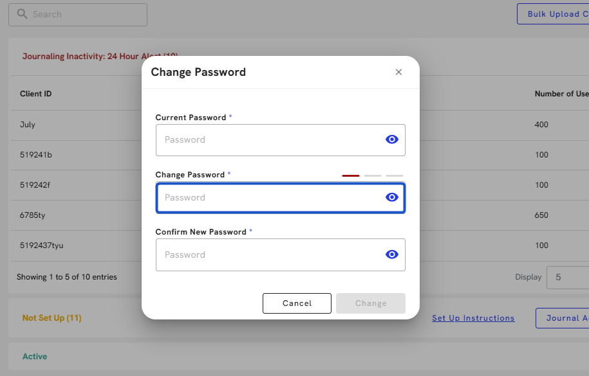
Task: Open the Display entries dropdown
Action: (x=568, y=278)
